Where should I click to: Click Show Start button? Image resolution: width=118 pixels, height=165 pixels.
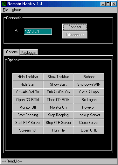(58, 84)
